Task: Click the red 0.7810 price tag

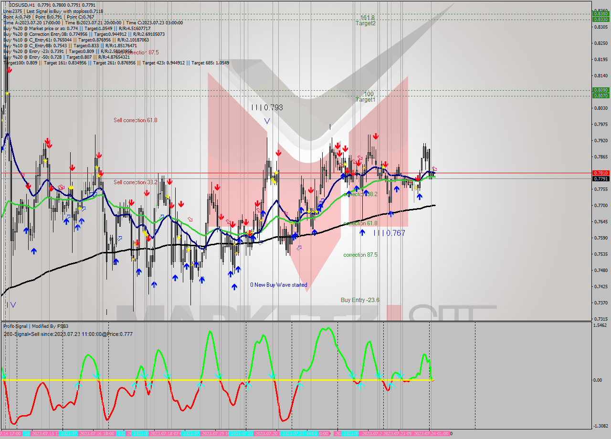Action: pos(600,173)
